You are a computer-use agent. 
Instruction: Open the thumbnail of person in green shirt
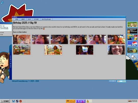coord(53,50)
